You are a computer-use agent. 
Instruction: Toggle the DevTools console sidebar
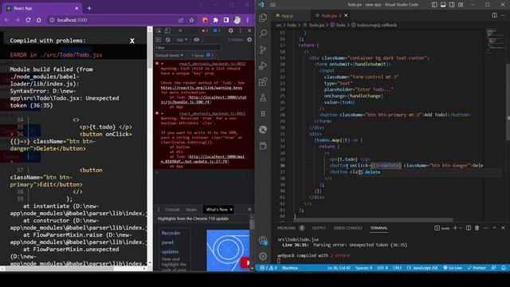pos(159,40)
